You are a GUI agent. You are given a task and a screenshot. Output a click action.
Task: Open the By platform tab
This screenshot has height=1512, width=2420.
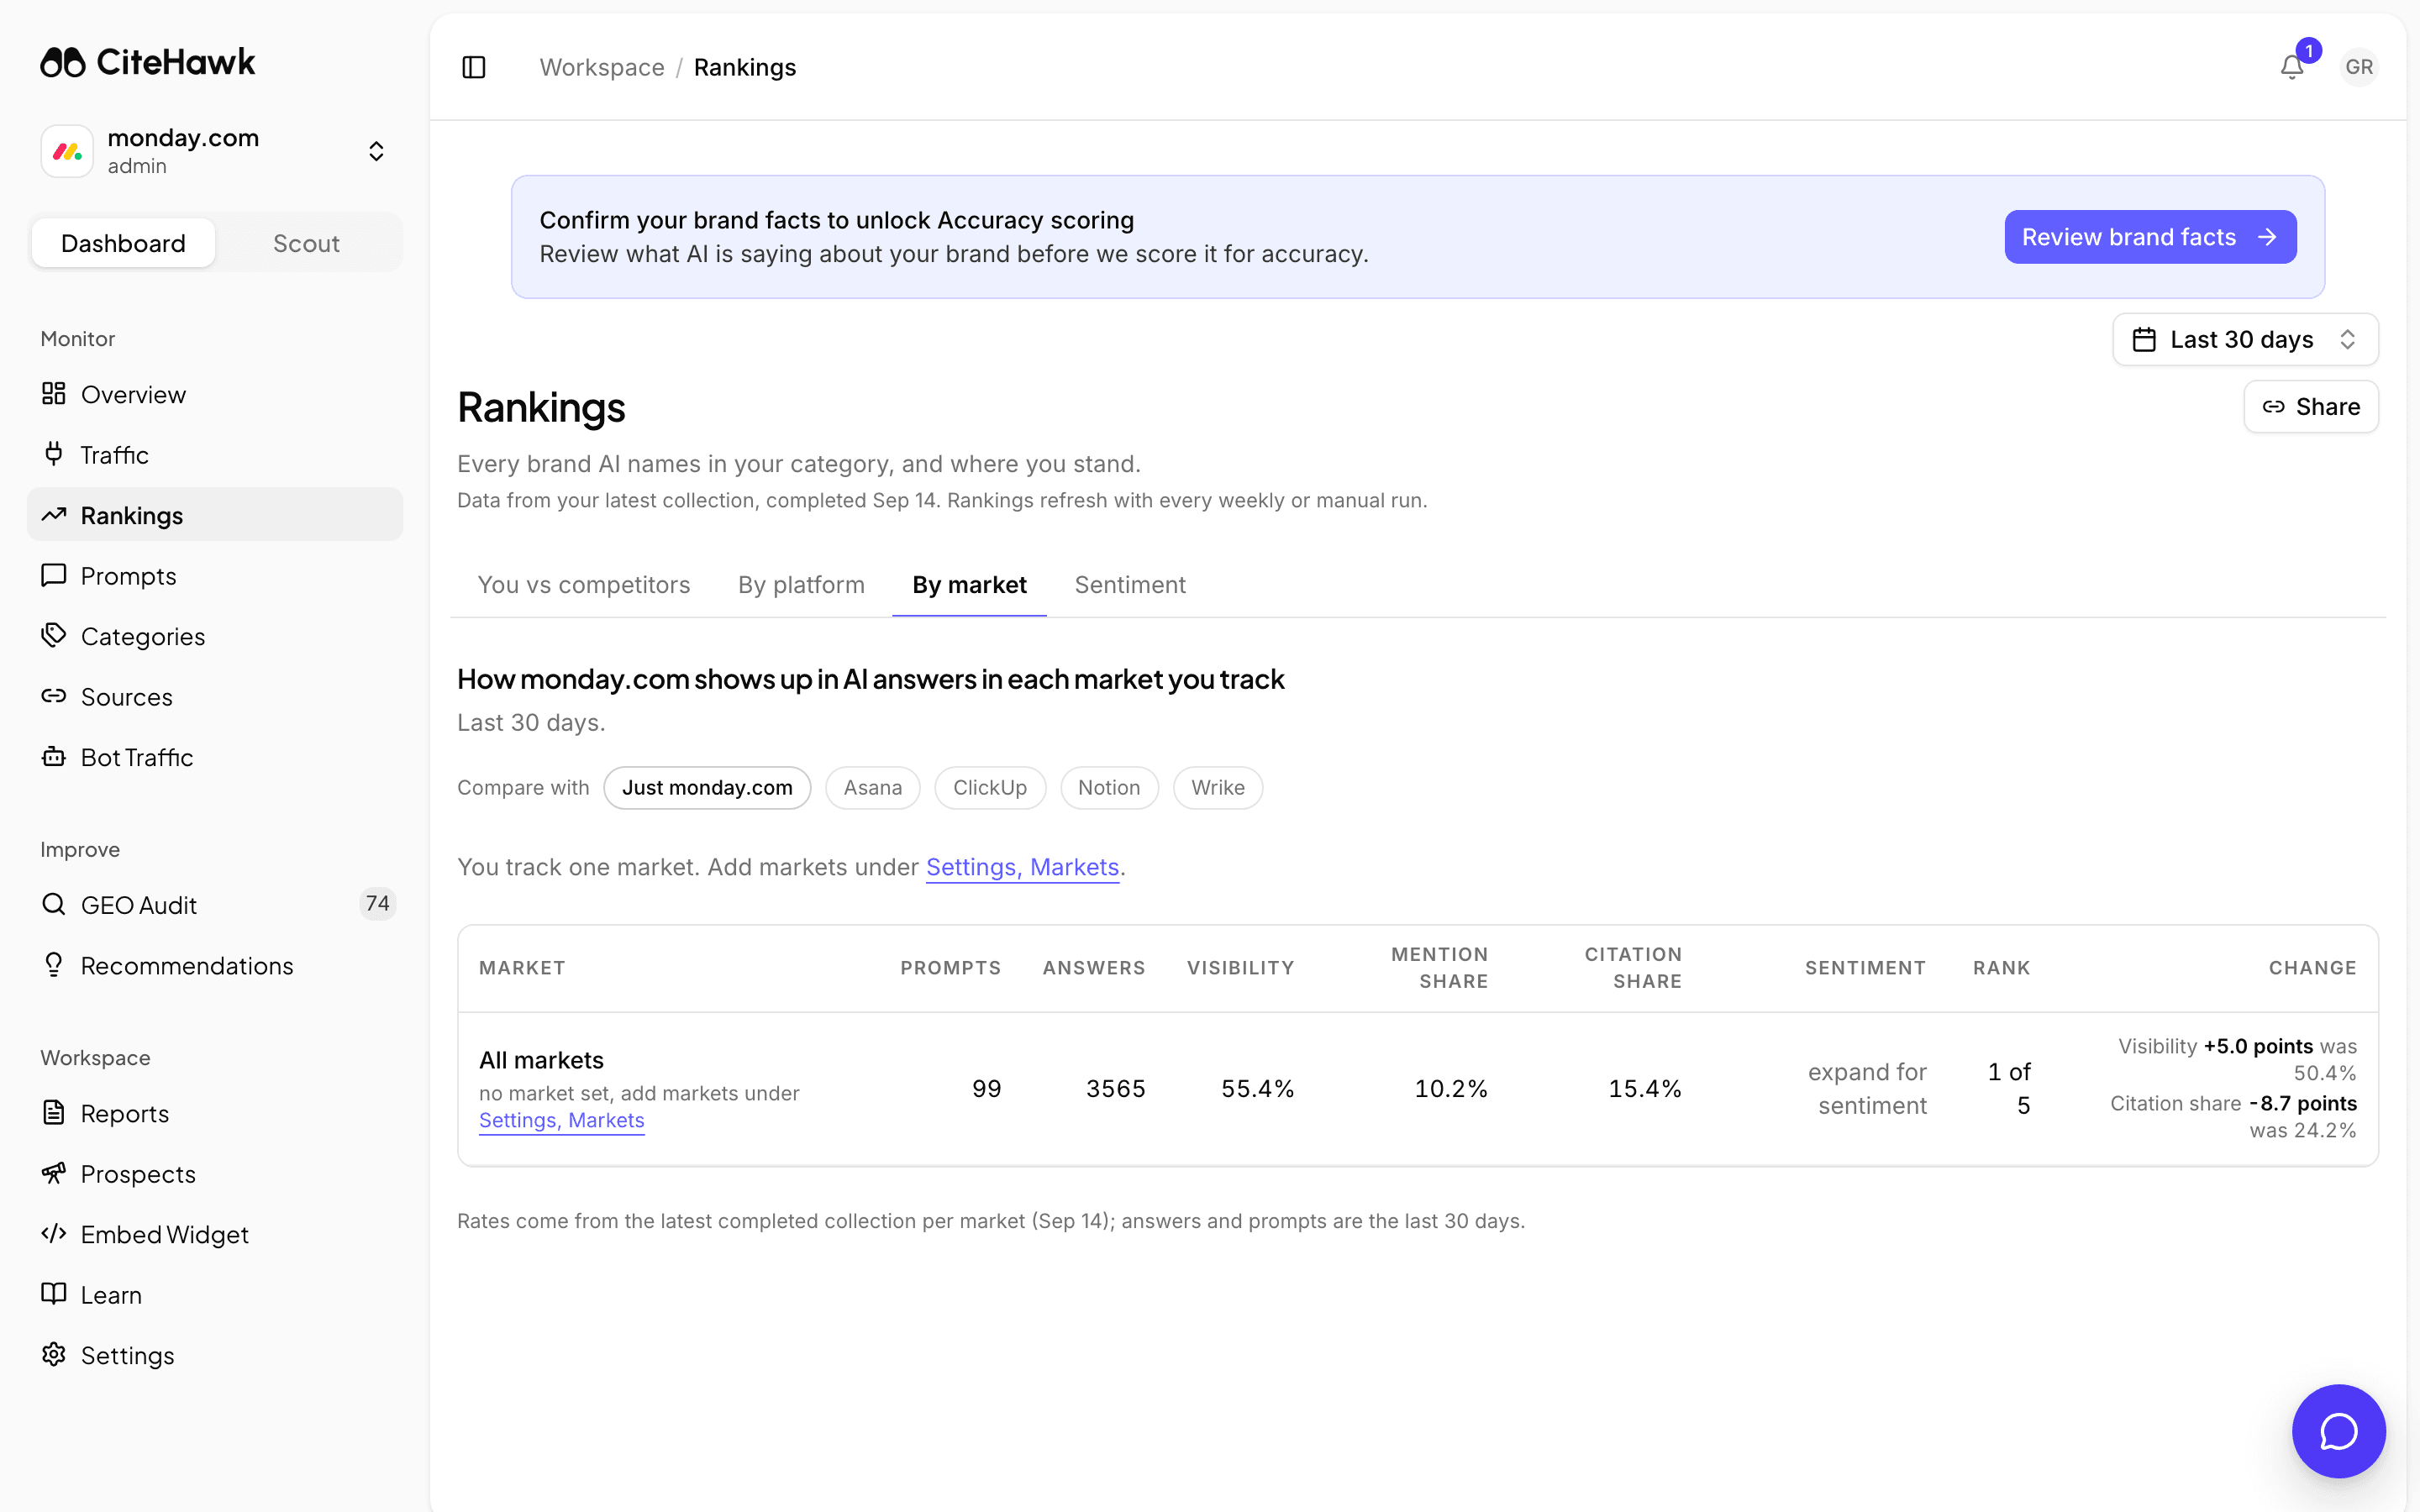tap(801, 585)
